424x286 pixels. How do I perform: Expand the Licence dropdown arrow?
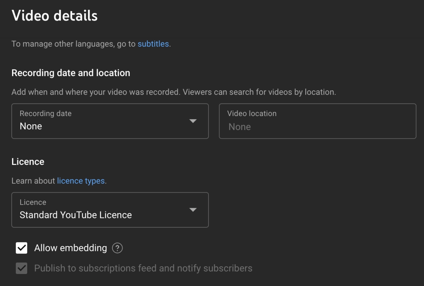click(193, 210)
